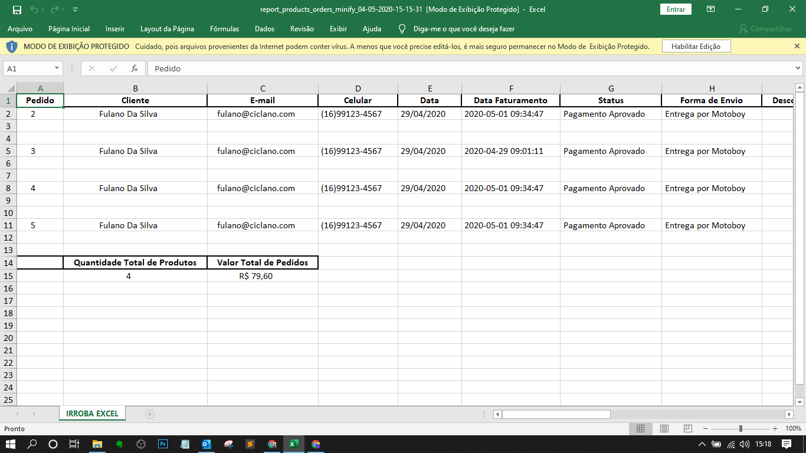Select row 14 header
The height and width of the screenshot is (453, 806).
click(x=8, y=262)
